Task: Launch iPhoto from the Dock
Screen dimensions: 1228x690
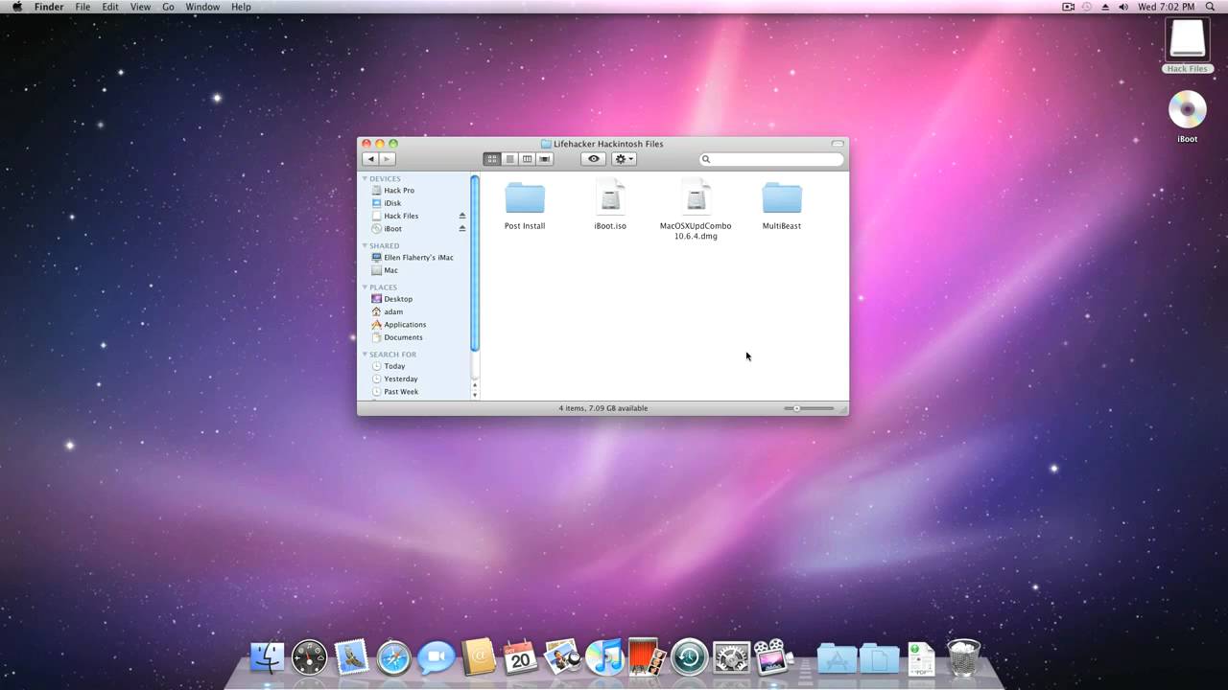Action: [562, 657]
